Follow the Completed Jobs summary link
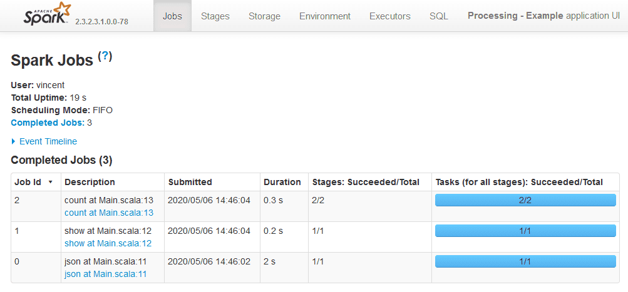The width and height of the screenshot is (628, 292). 48,123
